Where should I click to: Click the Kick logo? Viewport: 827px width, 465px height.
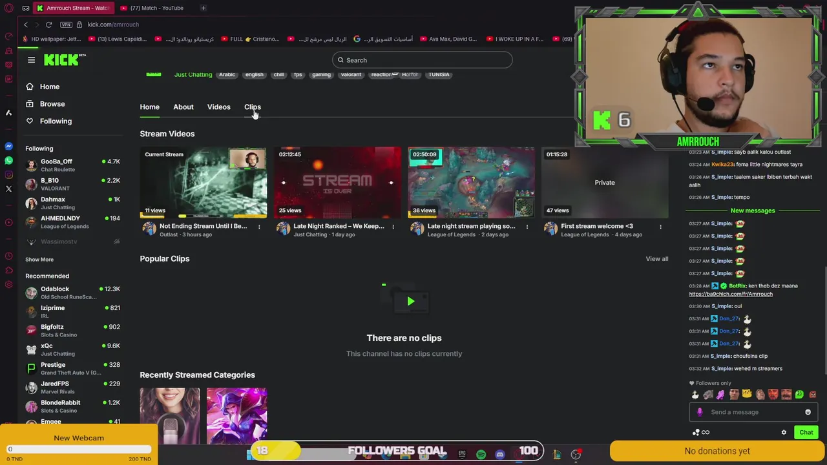[65, 59]
